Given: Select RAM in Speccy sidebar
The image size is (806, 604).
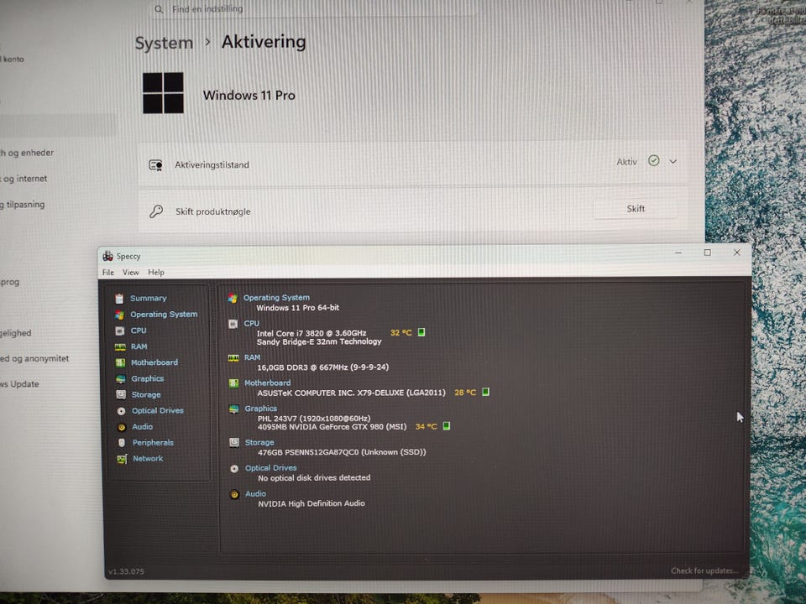Looking at the screenshot, I should pyautogui.click(x=139, y=346).
